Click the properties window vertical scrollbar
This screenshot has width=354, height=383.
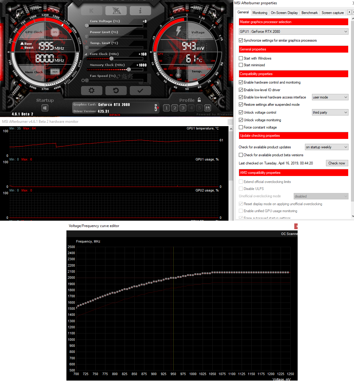pos(352,111)
